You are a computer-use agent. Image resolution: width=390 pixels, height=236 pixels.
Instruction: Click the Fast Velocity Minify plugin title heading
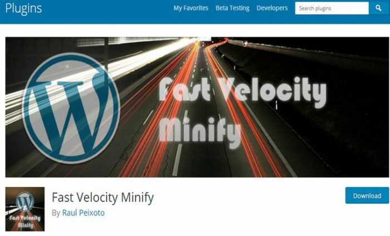[x=103, y=198]
